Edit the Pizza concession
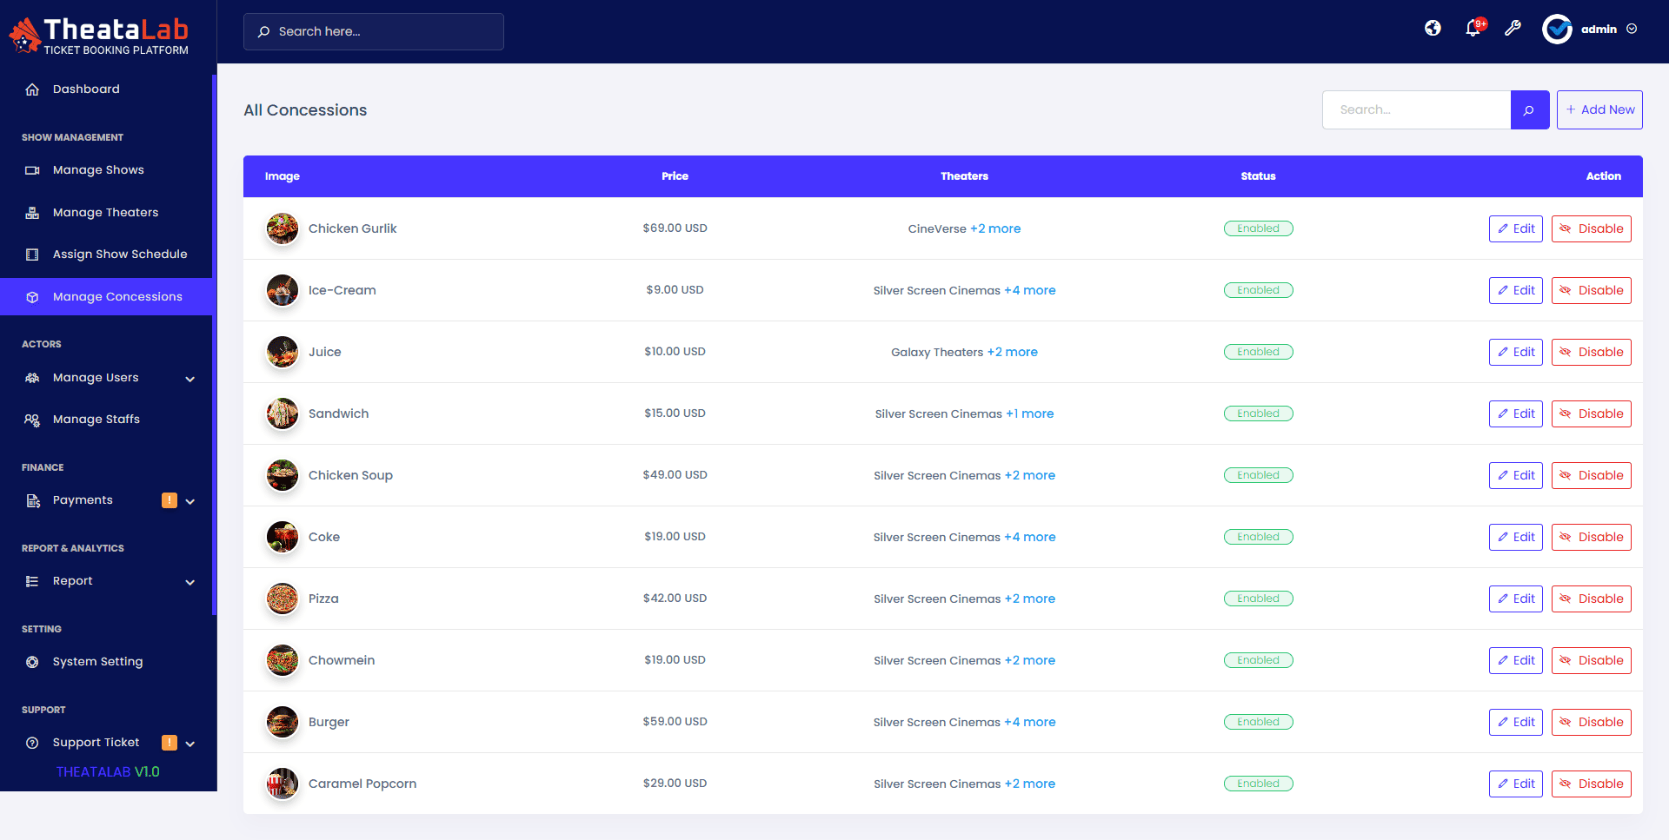 tap(1516, 599)
